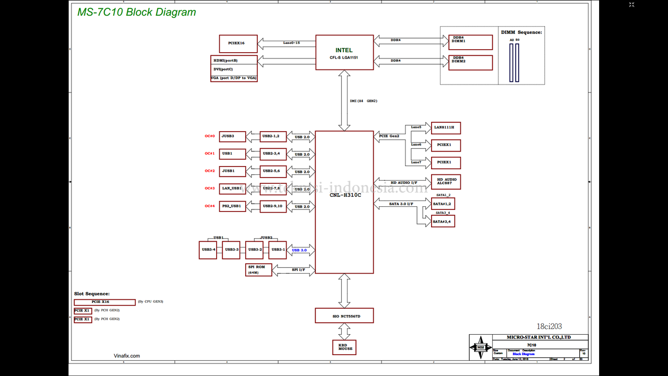The height and width of the screenshot is (376, 668).
Task: Select the 'USB2-3,4' block
Action: pyautogui.click(x=273, y=154)
